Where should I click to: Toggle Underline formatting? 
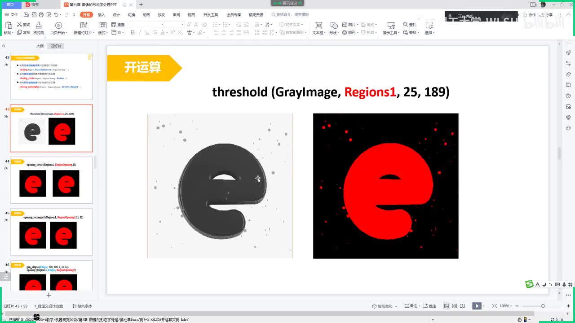[x=147, y=32]
